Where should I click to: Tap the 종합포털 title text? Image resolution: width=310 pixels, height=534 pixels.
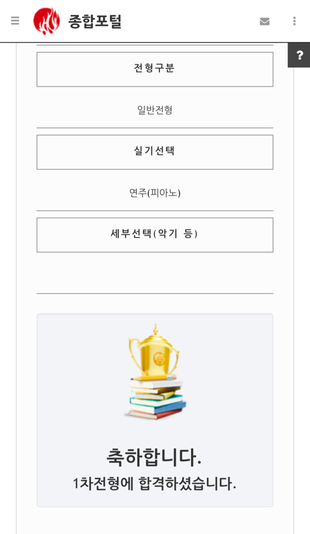tap(95, 21)
